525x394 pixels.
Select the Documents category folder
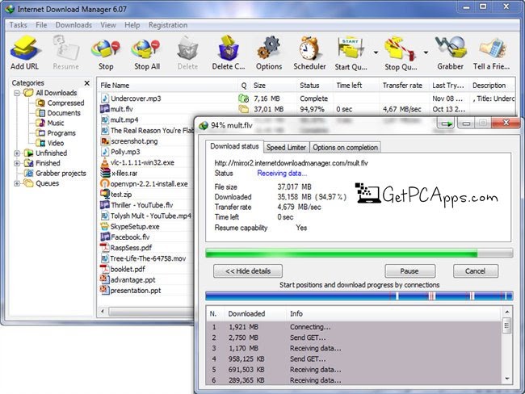tap(58, 113)
